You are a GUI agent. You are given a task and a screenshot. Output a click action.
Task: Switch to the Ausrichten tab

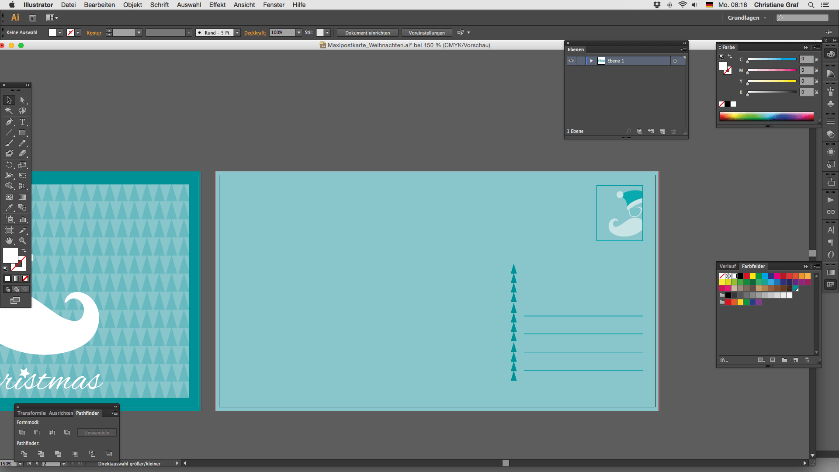pos(61,413)
